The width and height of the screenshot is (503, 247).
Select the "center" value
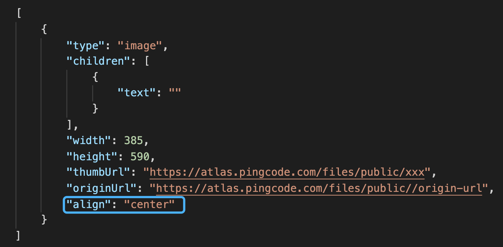click(x=149, y=204)
